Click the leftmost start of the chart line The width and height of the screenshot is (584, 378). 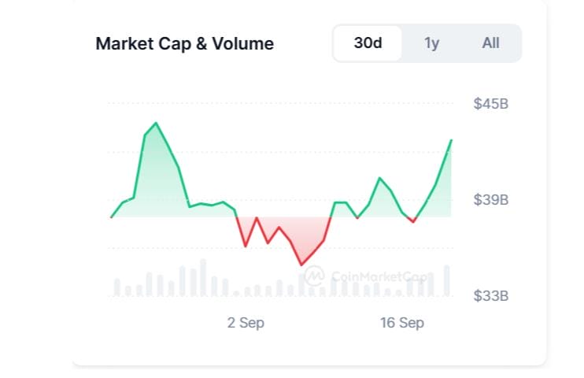click(x=111, y=217)
